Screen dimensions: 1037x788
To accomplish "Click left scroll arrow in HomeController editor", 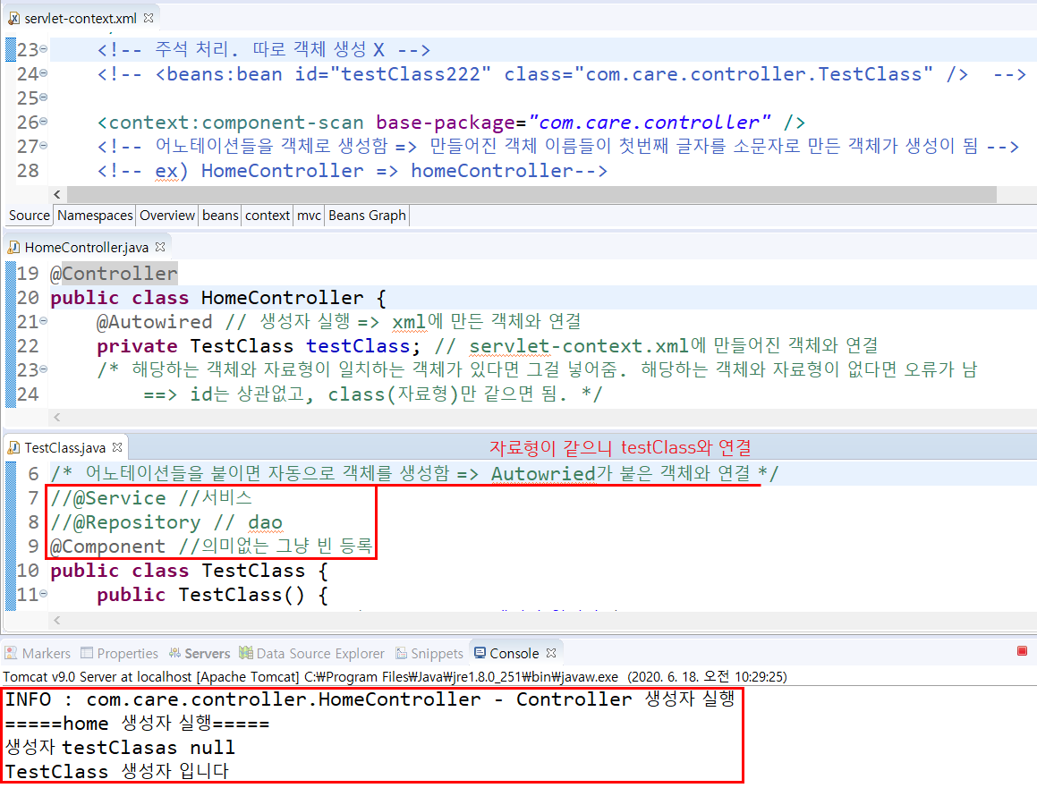I will pos(57,417).
